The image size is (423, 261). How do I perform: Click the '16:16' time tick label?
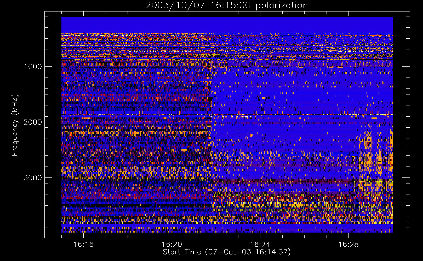coord(83,244)
